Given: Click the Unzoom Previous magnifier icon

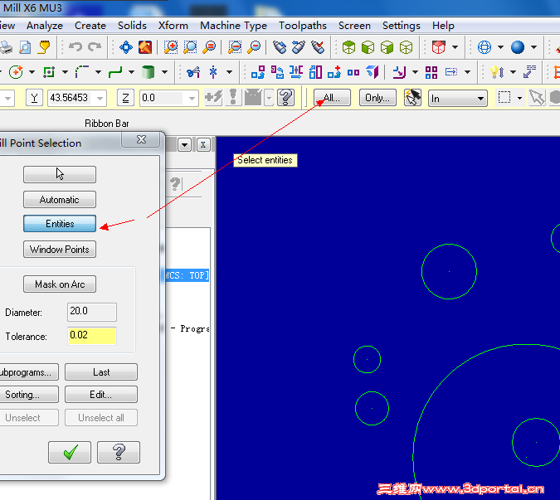Looking at the screenshot, I should coord(209,47).
